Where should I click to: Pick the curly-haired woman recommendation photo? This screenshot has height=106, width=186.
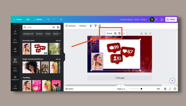pyautogui.click(x=31, y=67)
